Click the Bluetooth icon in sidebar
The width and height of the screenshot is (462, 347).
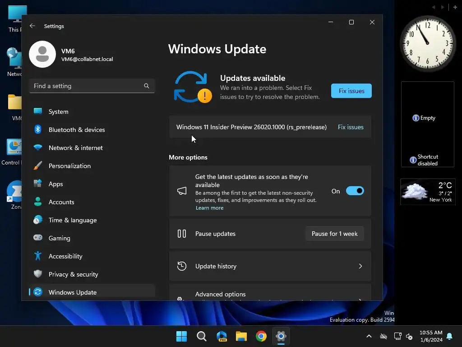click(x=38, y=129)
